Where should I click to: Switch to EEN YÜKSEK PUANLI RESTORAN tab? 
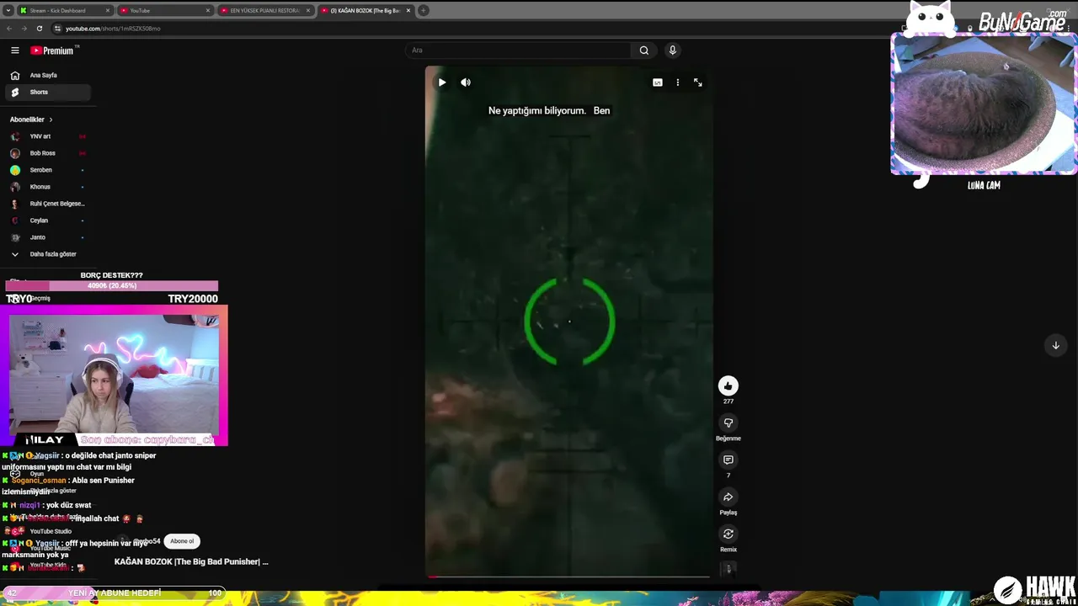(265, 10)
